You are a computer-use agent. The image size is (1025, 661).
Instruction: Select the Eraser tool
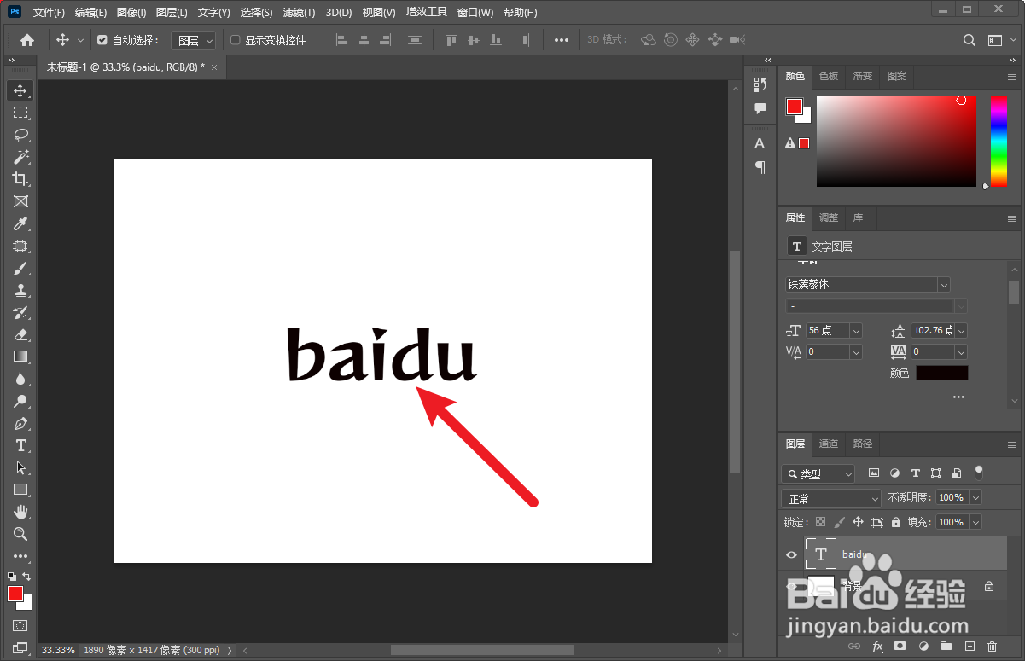tap(20, 334)
